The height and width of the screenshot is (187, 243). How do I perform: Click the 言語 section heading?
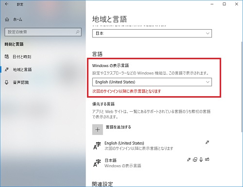click(97, 54)
